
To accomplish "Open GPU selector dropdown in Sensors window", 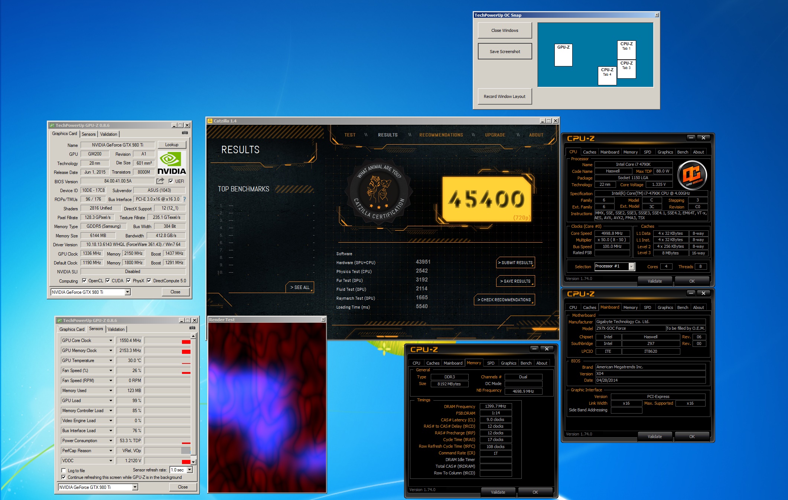I will tap(135, 487).
